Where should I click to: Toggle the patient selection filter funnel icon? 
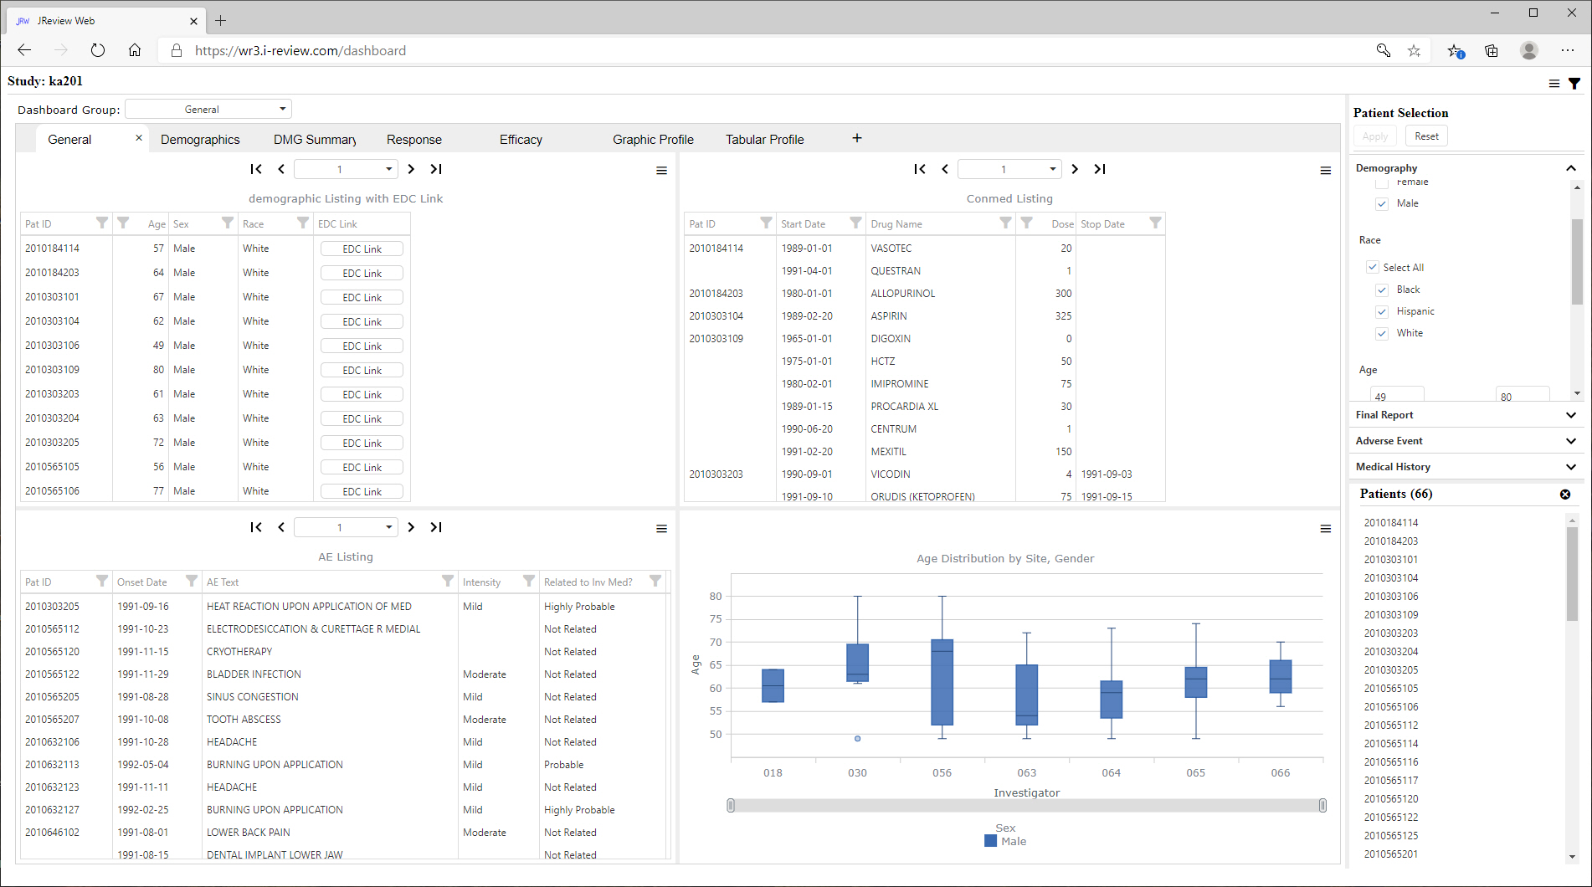(1574, 84)
